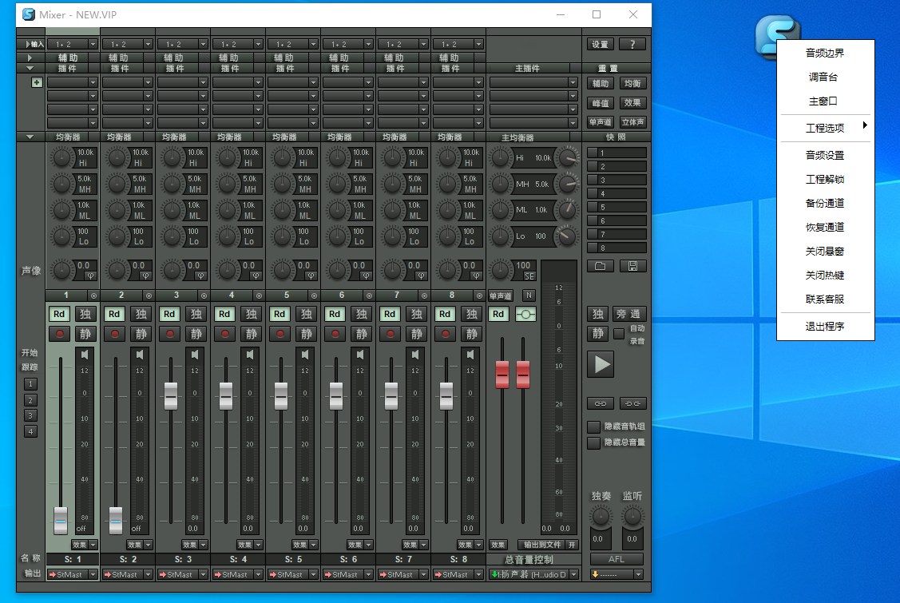
Task: Click channel 6 Lo EQ knob
Action: tap(337, 236)
